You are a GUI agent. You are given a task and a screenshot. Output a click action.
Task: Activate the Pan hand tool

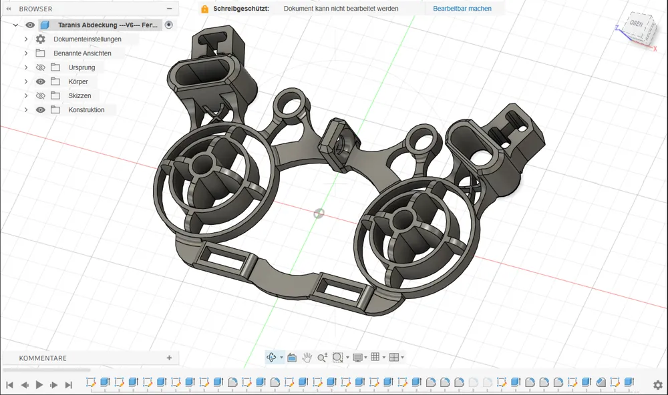[307, 358]
